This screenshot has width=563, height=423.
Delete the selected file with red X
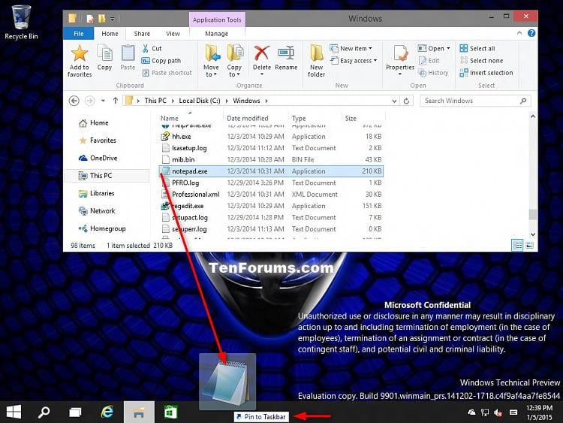[262, 53]
